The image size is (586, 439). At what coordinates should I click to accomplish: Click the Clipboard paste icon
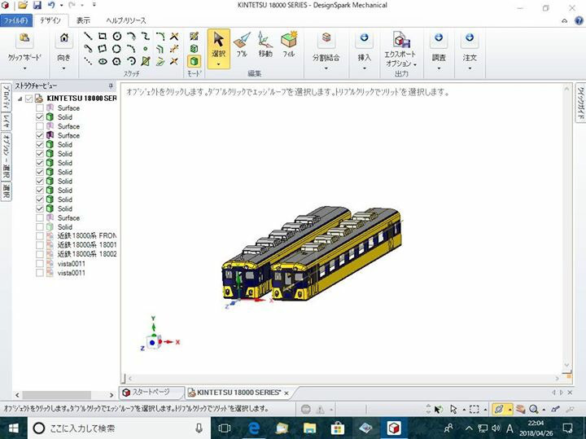tap(24, 38)
